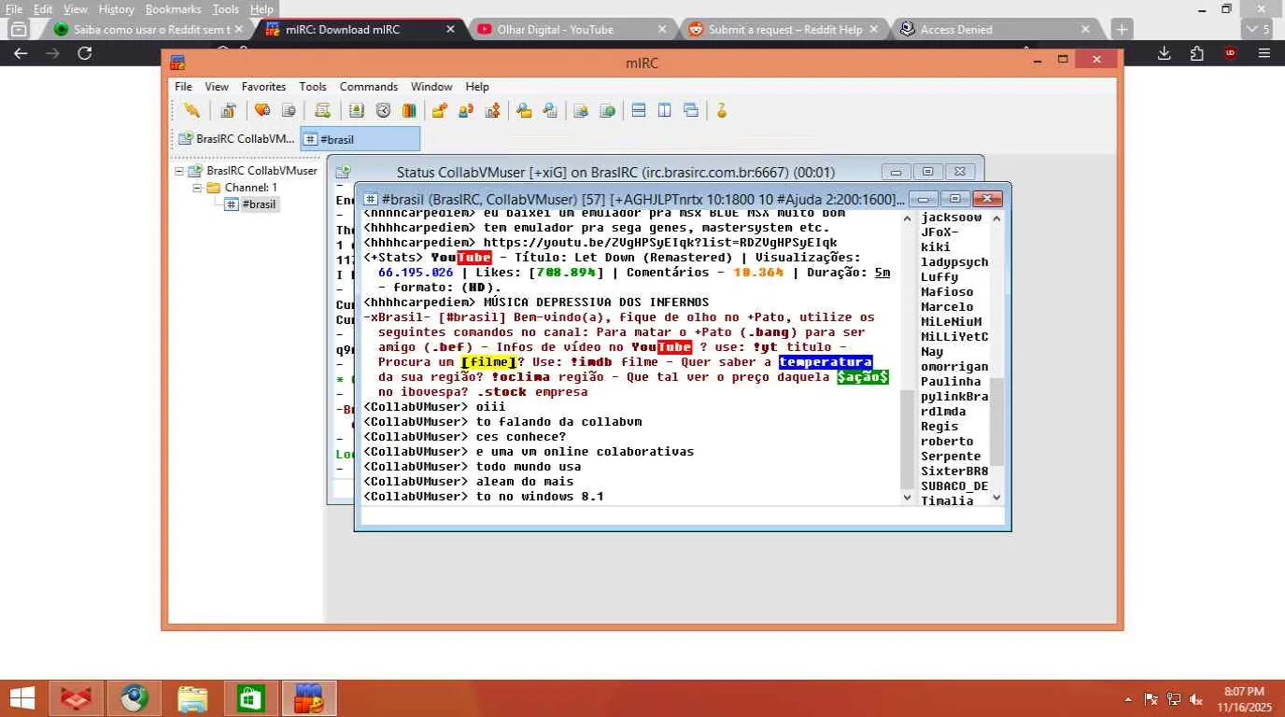The image size is (1285, 717).
Task: Open the Received files folder icon
Action: pyautogui.click(x=524, y=110)
